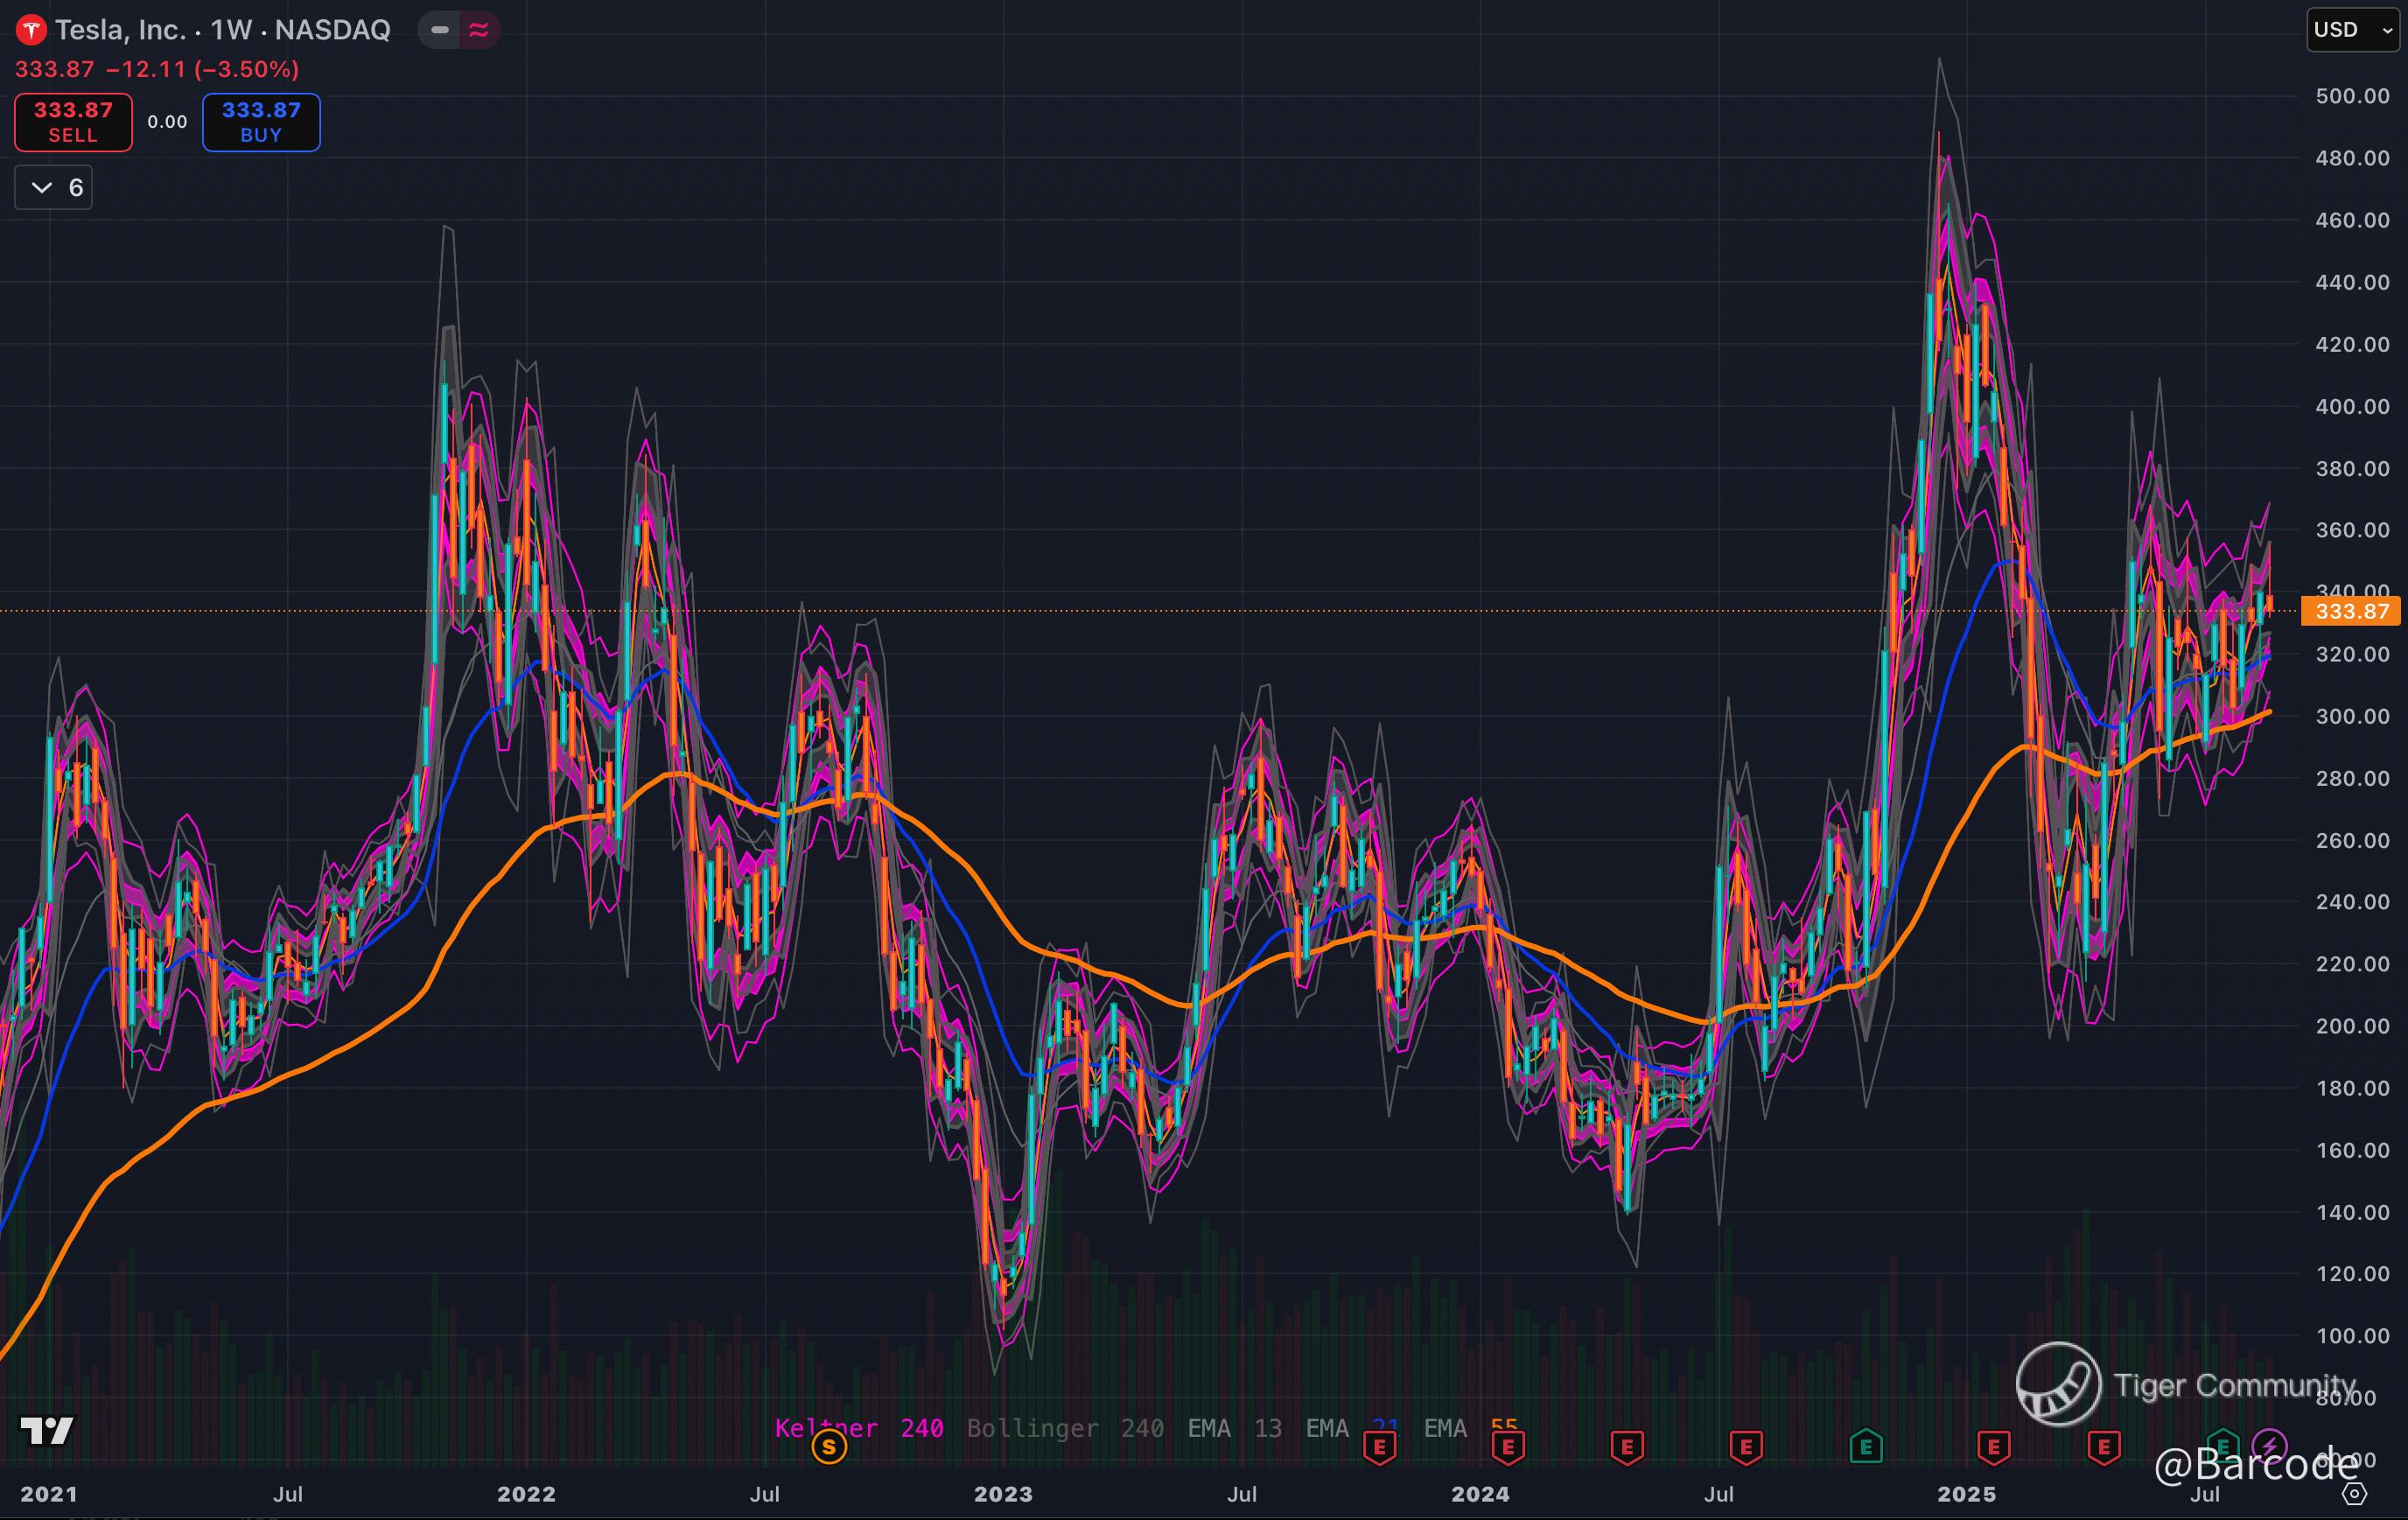This screenshot has height=1520, width=2408.
Task: Click the green earnings marker before 2025
Action: click(x=1866, y=1446)
